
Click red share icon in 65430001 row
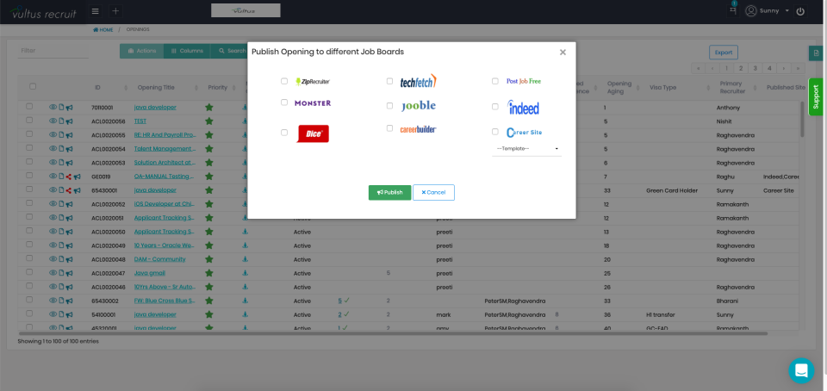pos(69,189)
